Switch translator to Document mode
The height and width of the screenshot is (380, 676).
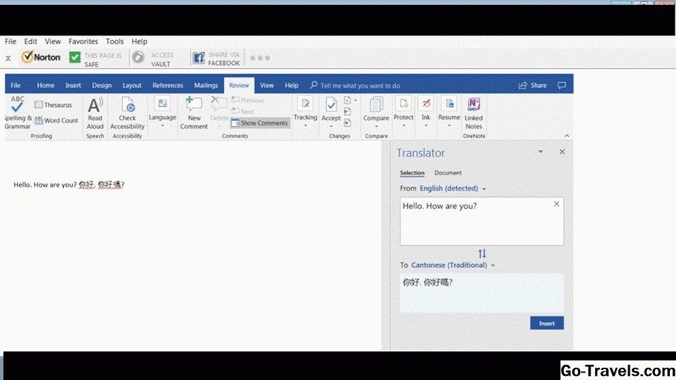pyautogui.click(x=448, y=173)
